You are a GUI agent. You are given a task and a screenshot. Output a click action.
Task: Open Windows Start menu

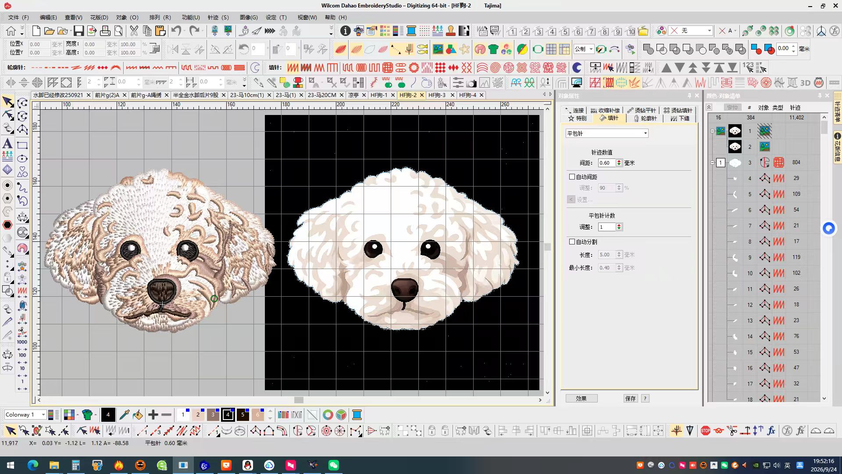pyautogui.click(x=11, y=465)
